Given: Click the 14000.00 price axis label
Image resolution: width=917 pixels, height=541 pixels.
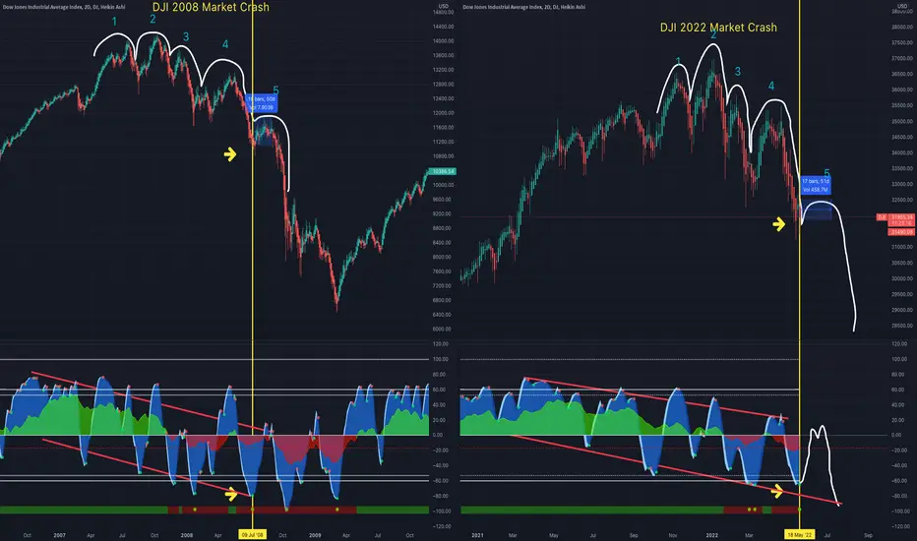Looking at the screenshot, I should click(x=443, y=41).
